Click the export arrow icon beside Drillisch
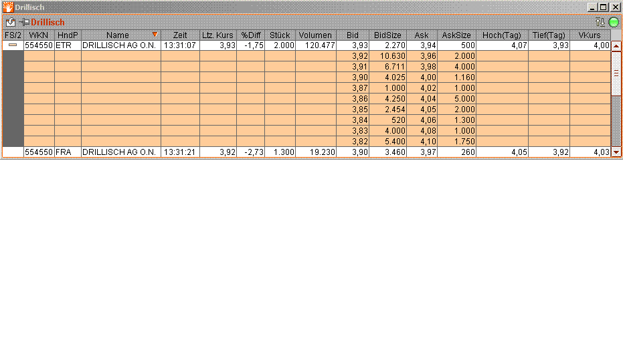The width and height of the screenshot is (623, 342). pyautogui.click(x=11, y=23)
